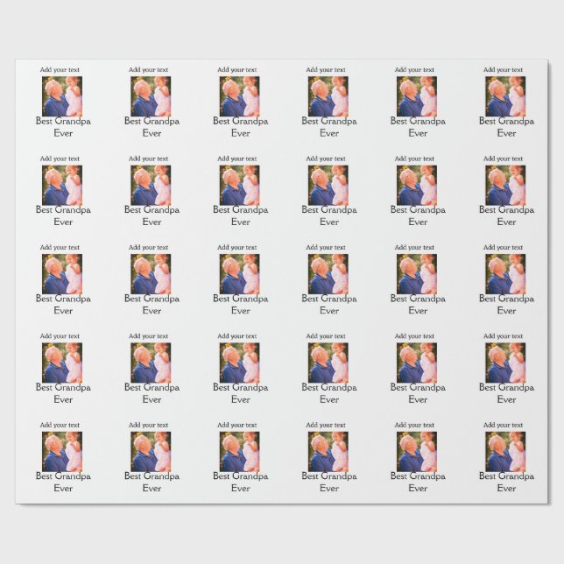564x564 pixels.
Task: Click "Best Grandpa Ever" in row three, column two
Action: point(152,305)
